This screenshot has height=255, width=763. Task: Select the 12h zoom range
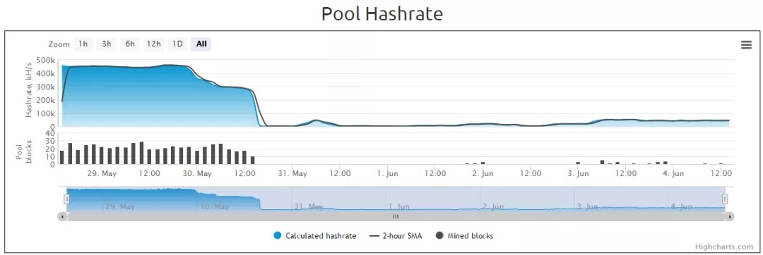[x=154, y=44]
